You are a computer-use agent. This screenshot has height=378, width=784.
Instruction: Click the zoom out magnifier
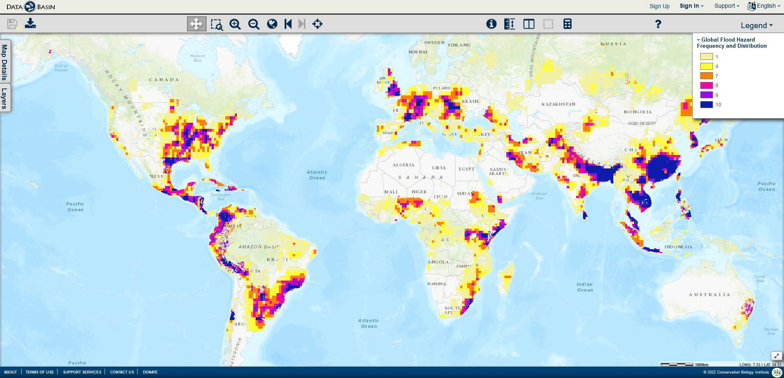pyautogui.click(x=254, y=24)
